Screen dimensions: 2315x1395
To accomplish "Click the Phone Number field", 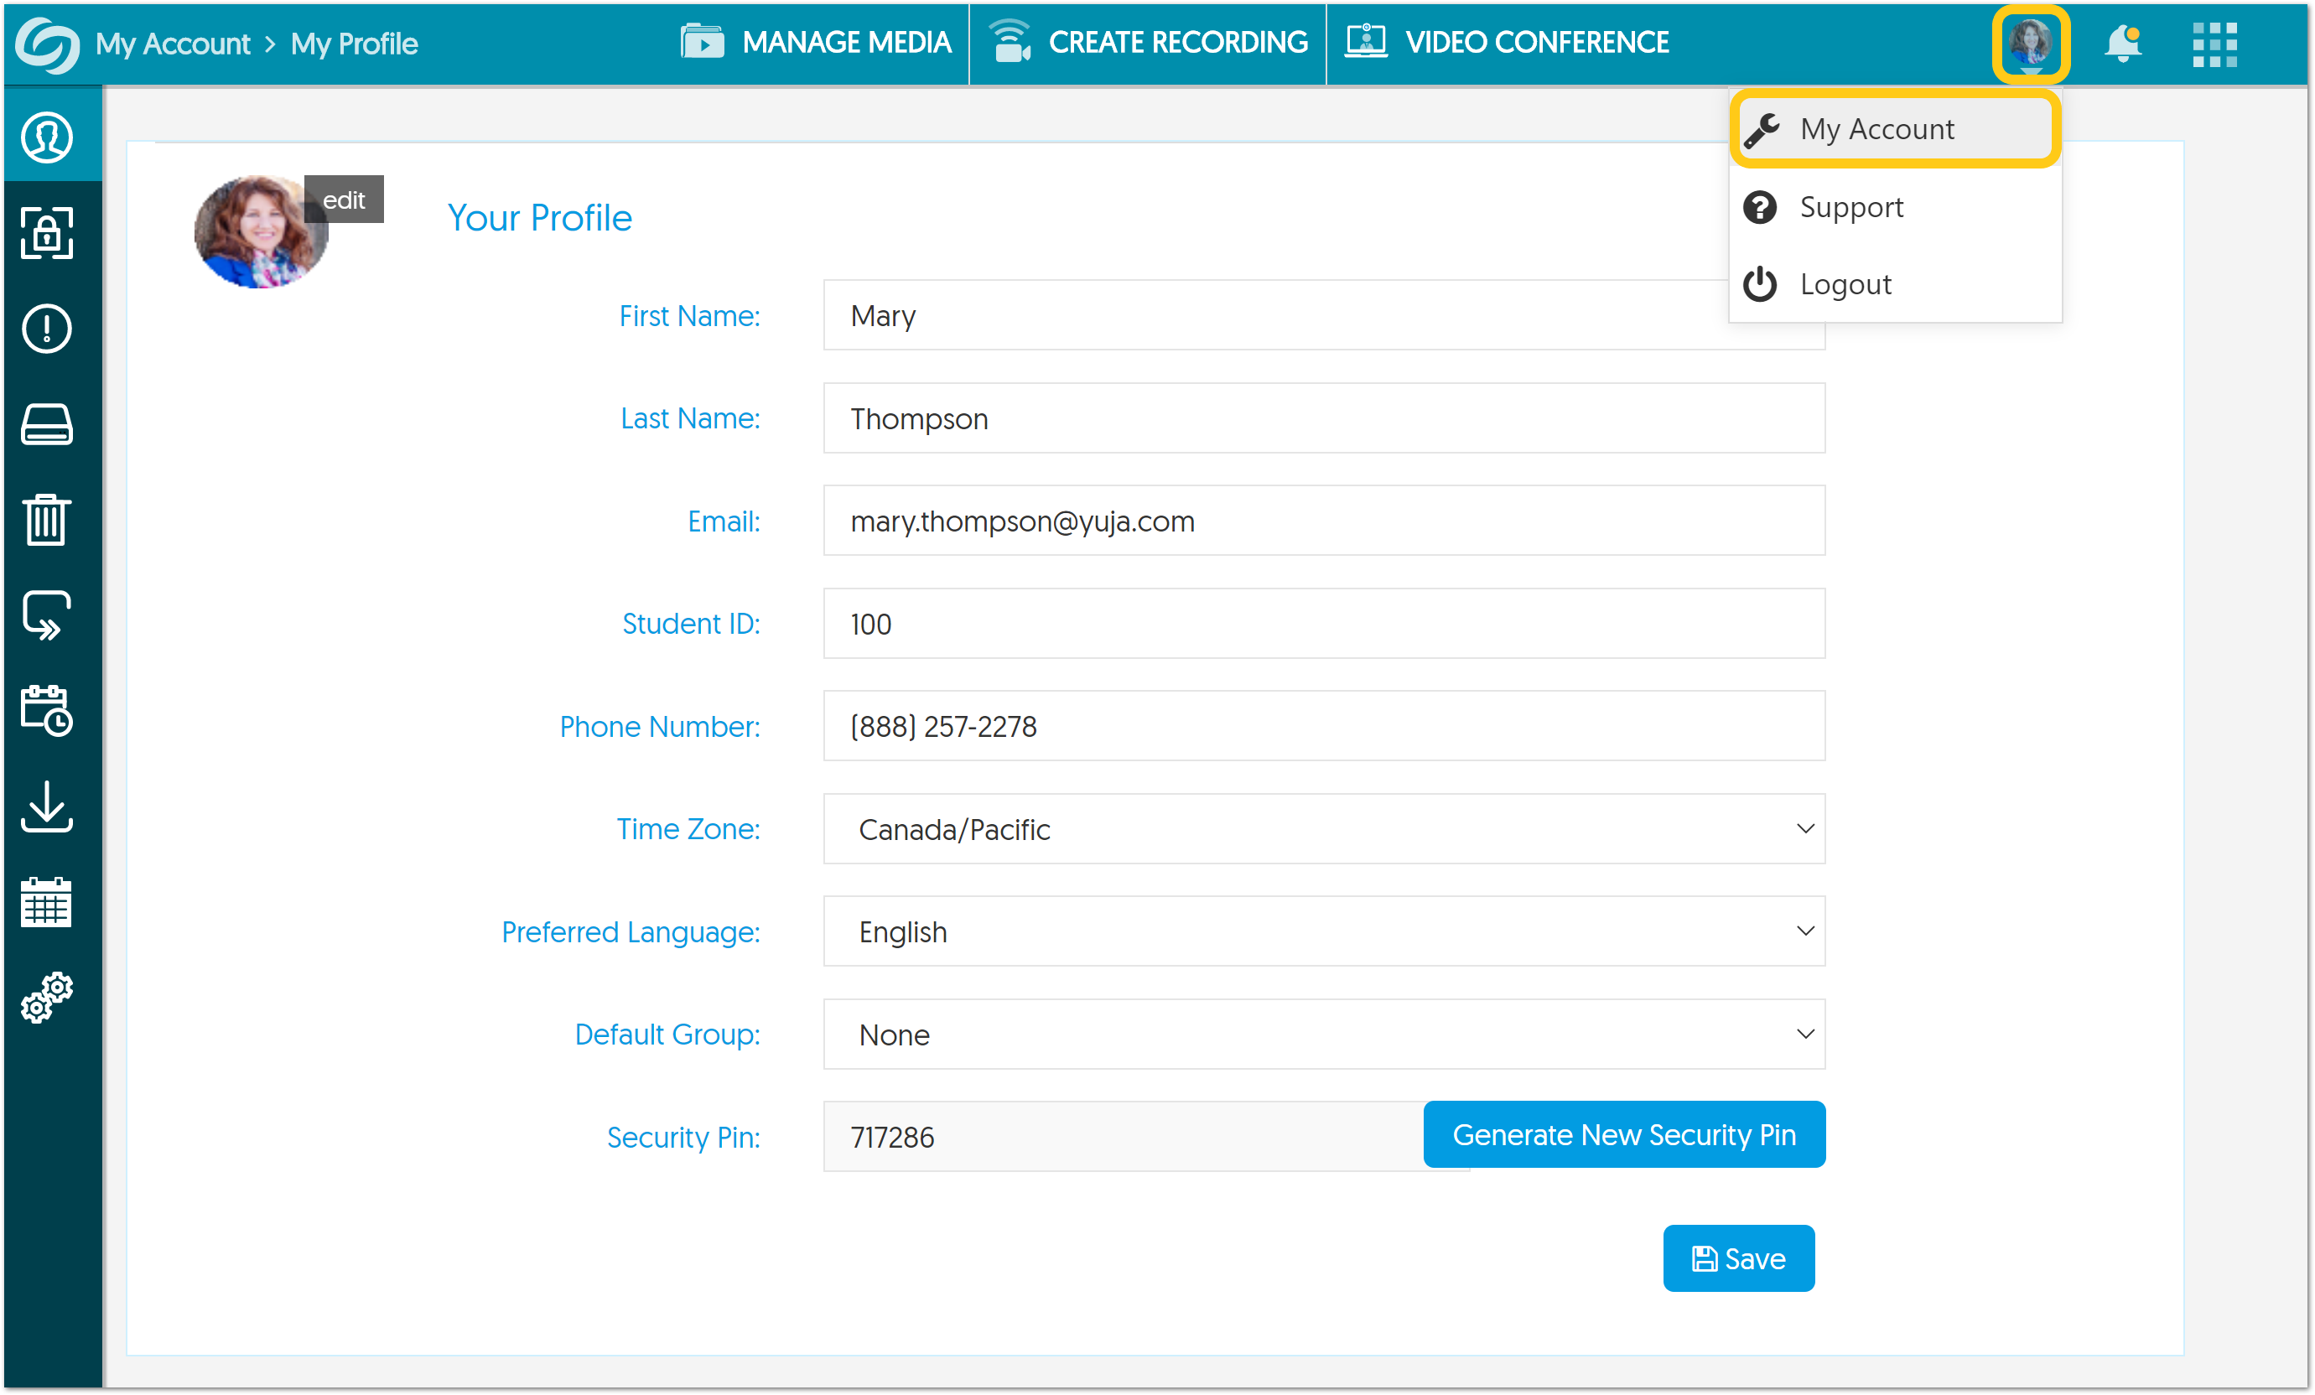I will pyautogui.click(x=1324, y=726).
